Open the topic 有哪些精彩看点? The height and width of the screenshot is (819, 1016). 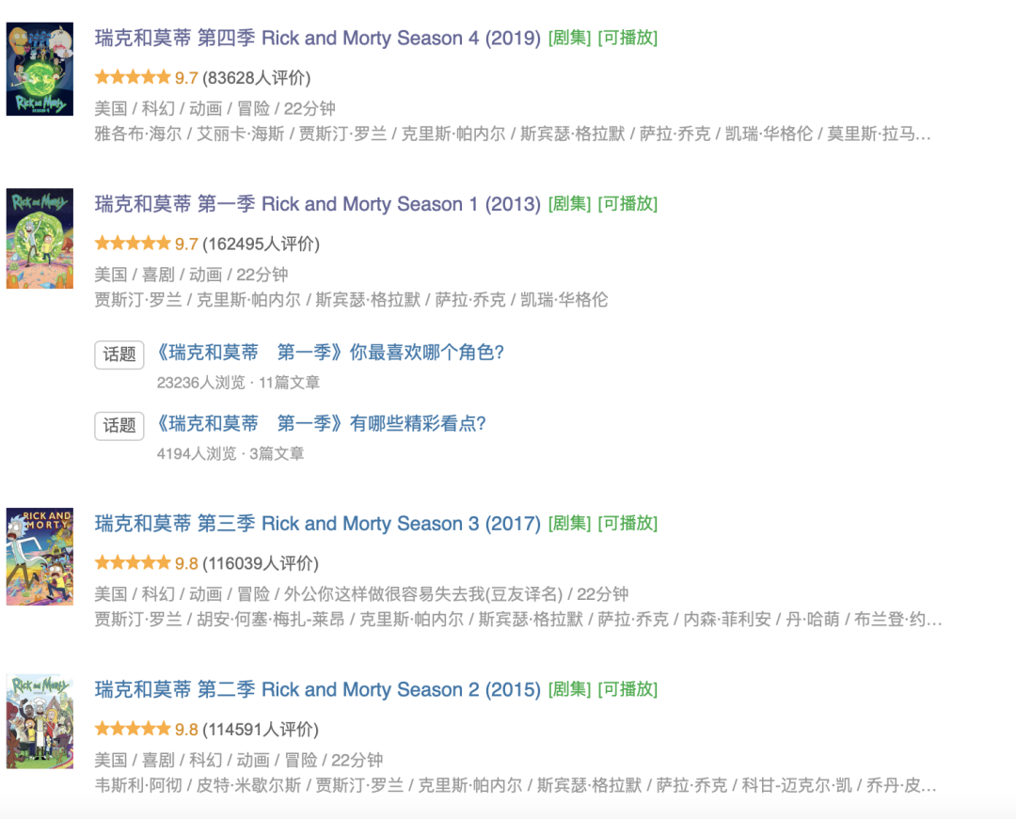[321, 424]
